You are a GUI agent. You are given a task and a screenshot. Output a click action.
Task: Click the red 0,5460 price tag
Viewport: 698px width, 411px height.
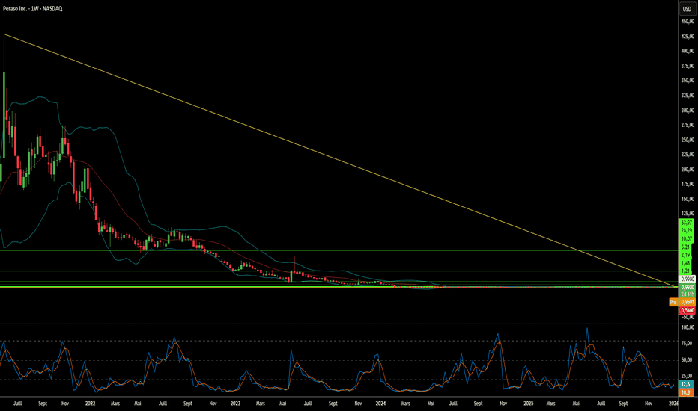(688, 310)
